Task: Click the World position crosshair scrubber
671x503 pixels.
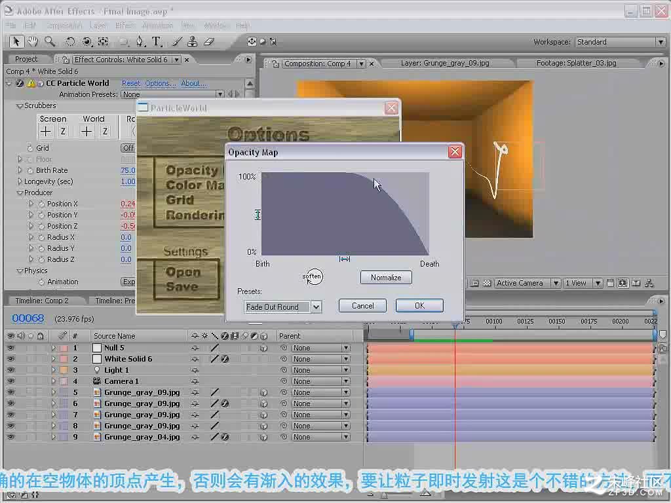Action: [x=86, y=131]
